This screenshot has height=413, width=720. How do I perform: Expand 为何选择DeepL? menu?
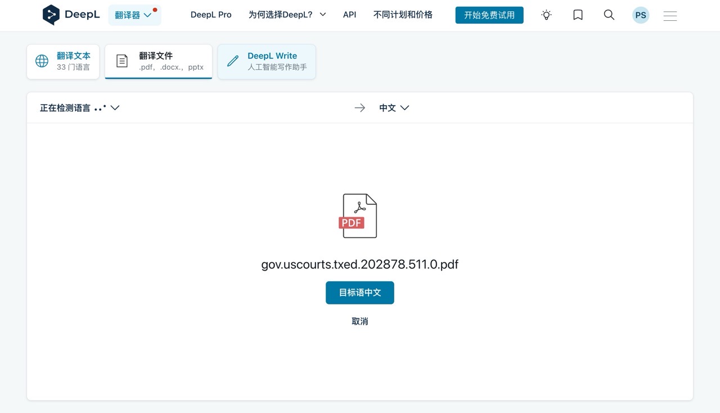287,15
